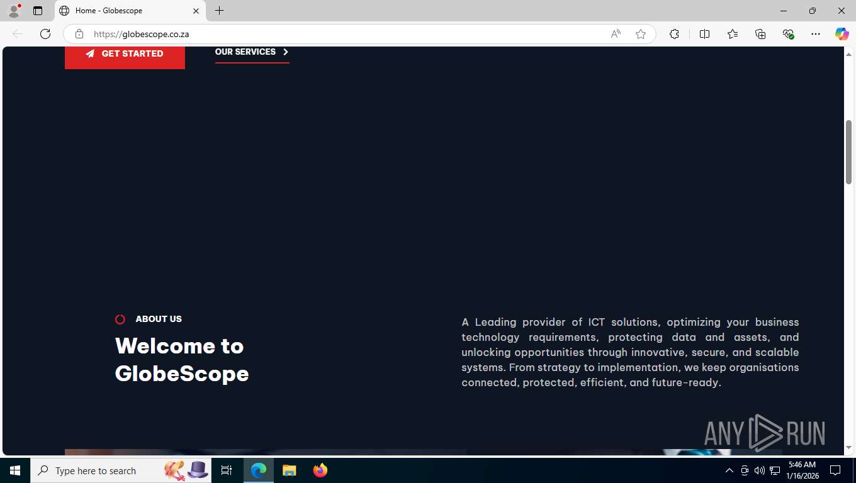The height and width of the screenshot is (483, 856).
Task: Open the tab actions menu icon
Action: pos(38,11)
